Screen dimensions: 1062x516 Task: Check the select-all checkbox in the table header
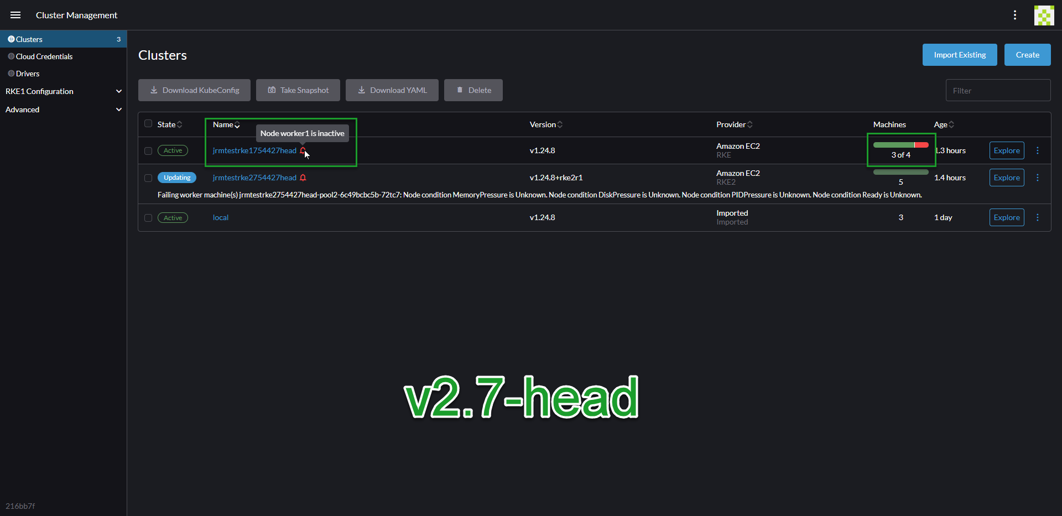(147, 123)
